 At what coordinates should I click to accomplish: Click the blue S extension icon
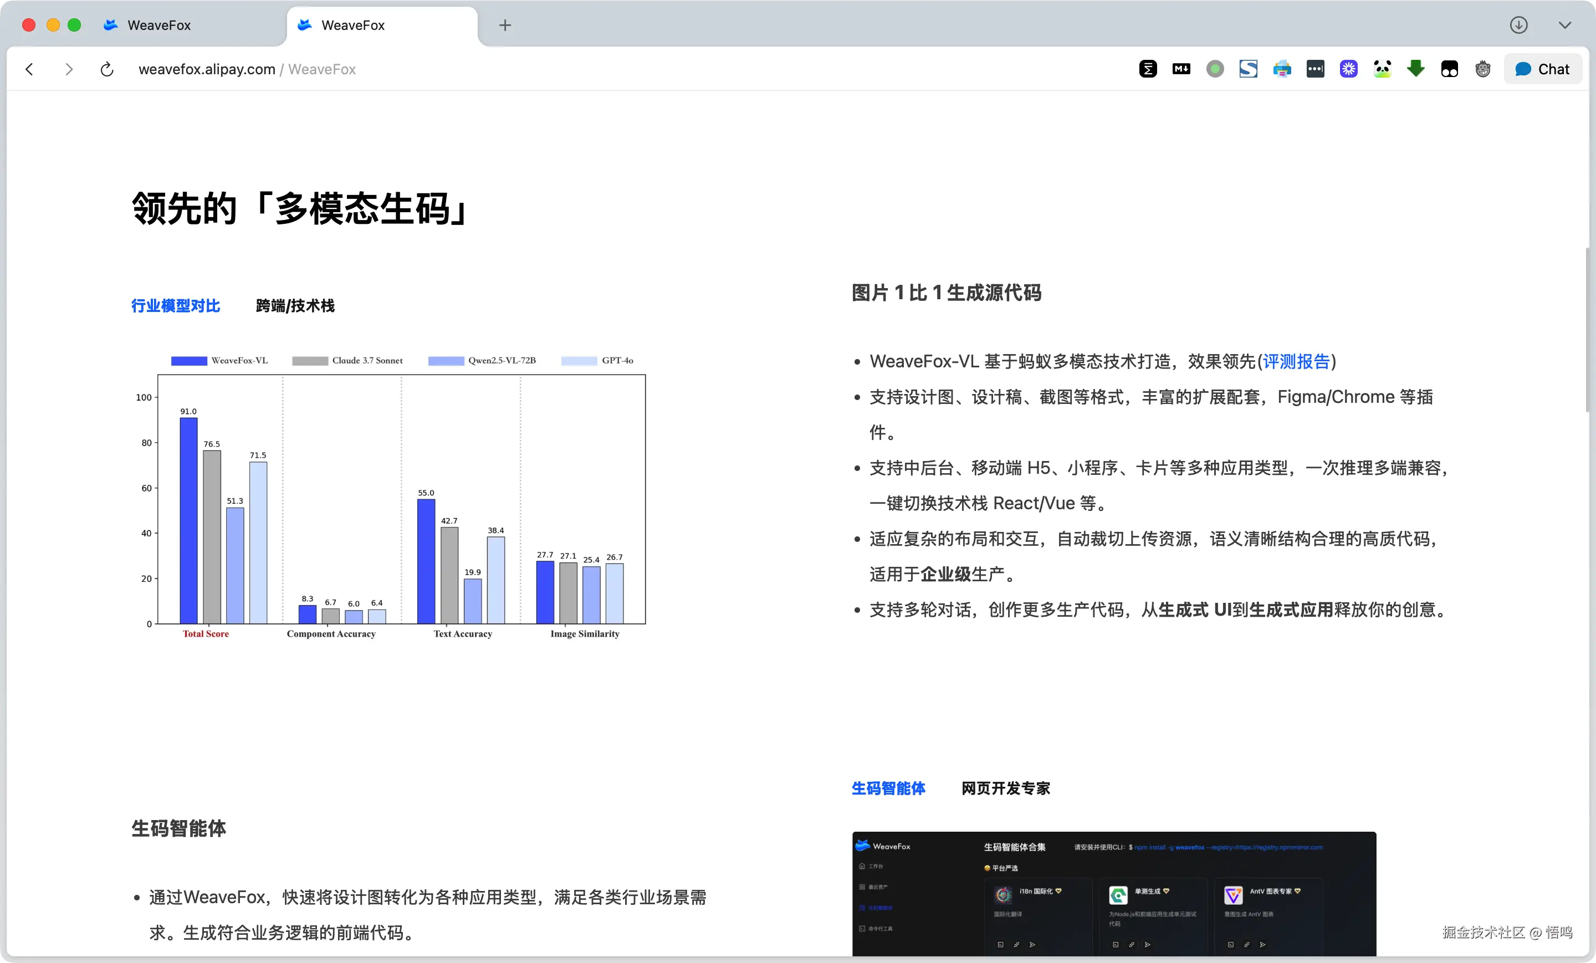1249,68
